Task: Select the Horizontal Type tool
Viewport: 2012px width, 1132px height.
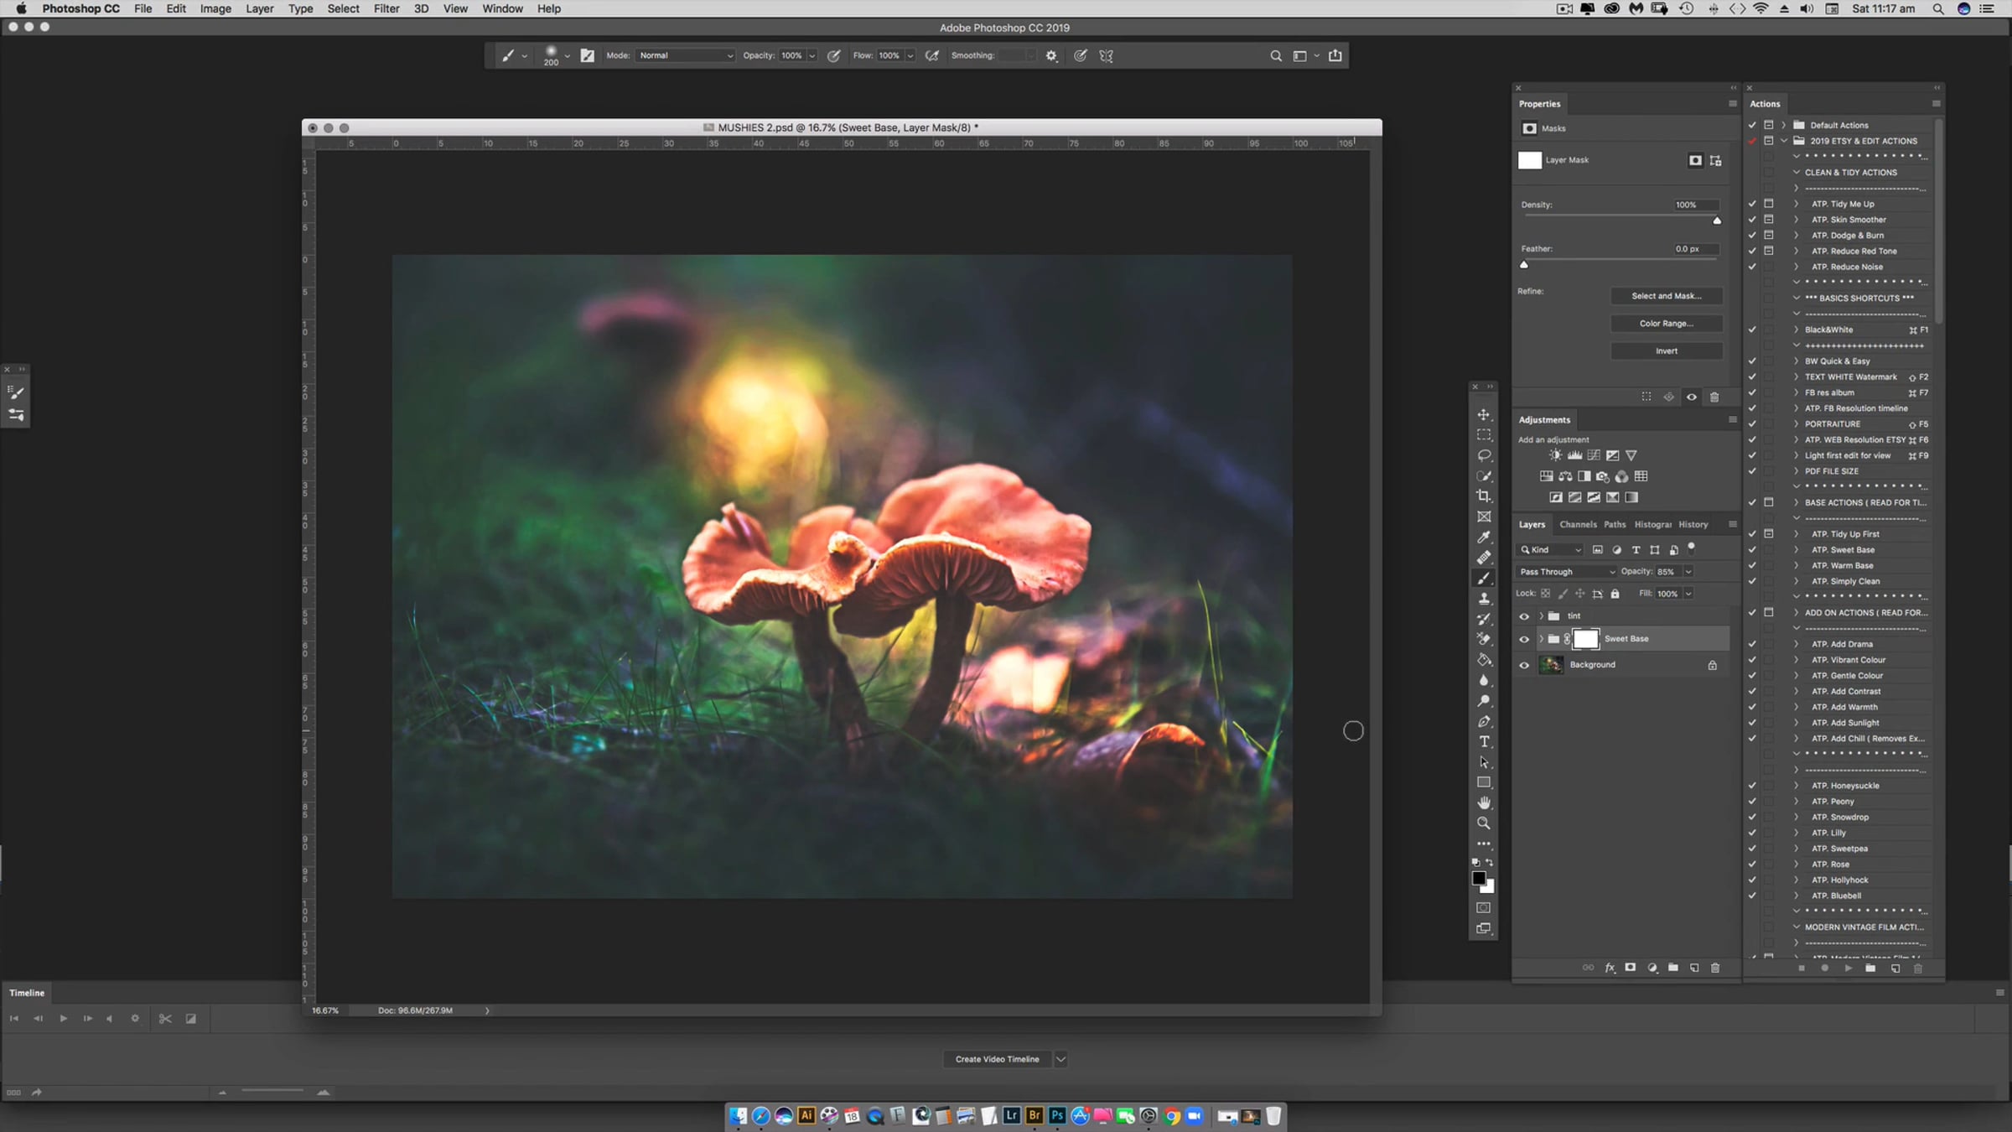Action: pos(1484,742)
